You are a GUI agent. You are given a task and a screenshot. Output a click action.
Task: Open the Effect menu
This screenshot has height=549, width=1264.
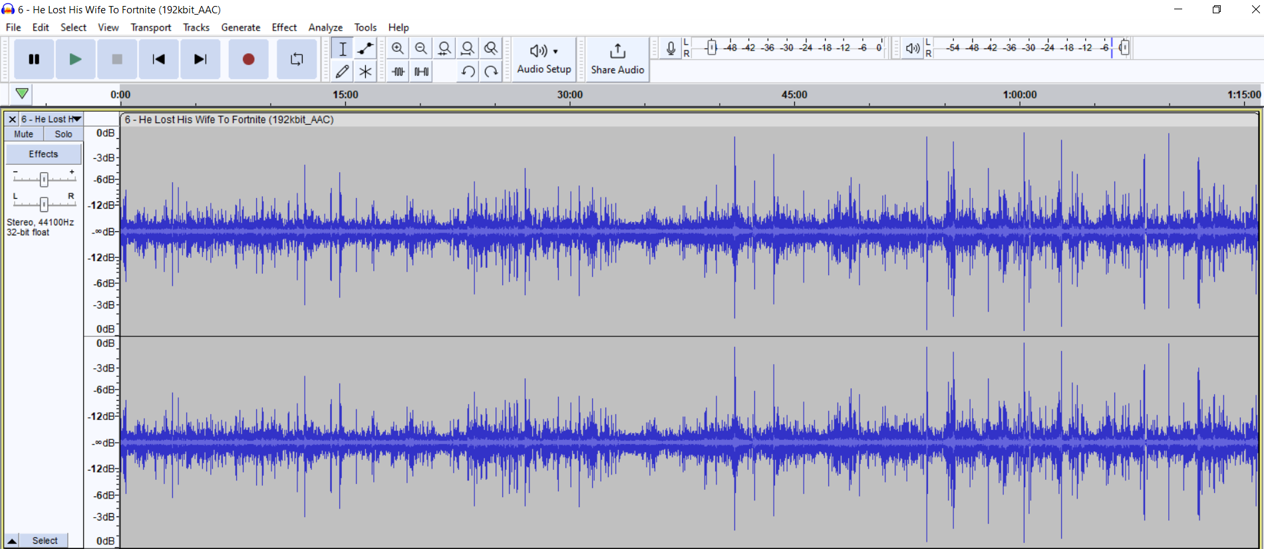point(284,27)
